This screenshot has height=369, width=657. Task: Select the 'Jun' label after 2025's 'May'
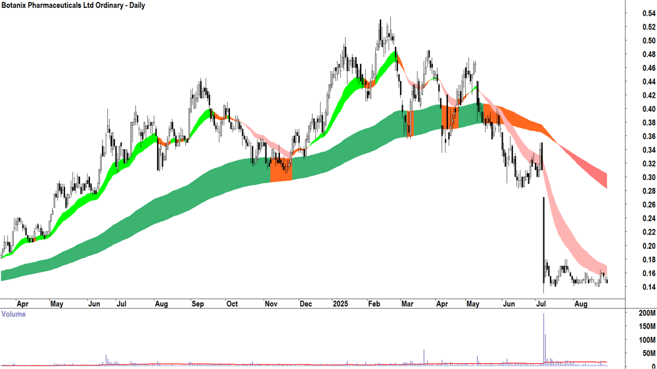tap(509, 304)
